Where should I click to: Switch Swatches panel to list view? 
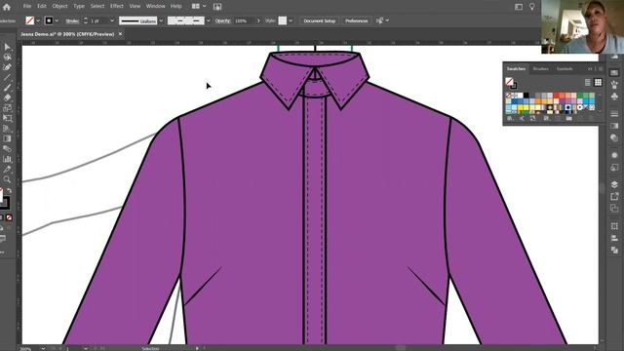click(x=587, y=82)
